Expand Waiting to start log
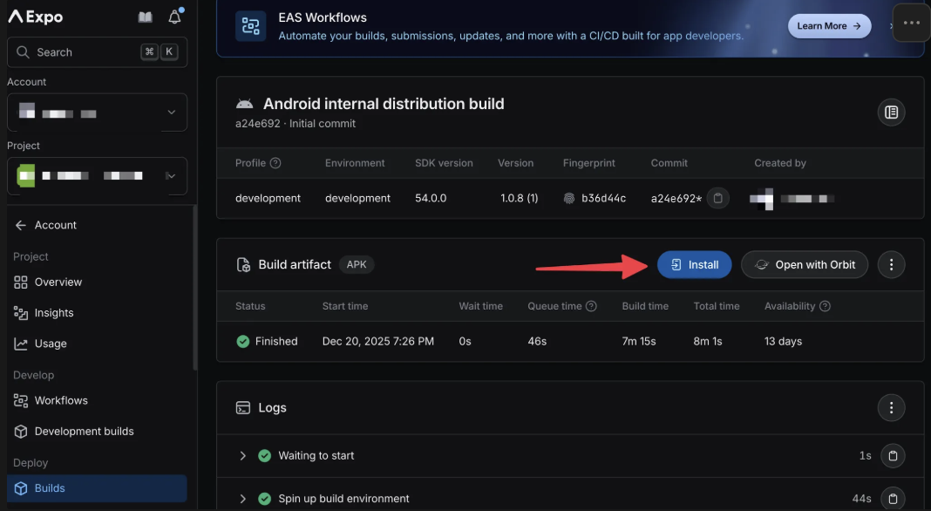 tap(243, 456)
